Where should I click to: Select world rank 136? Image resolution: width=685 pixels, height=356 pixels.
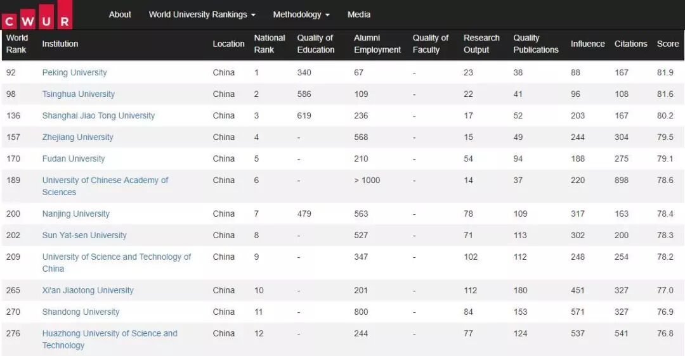click(13, 116)
